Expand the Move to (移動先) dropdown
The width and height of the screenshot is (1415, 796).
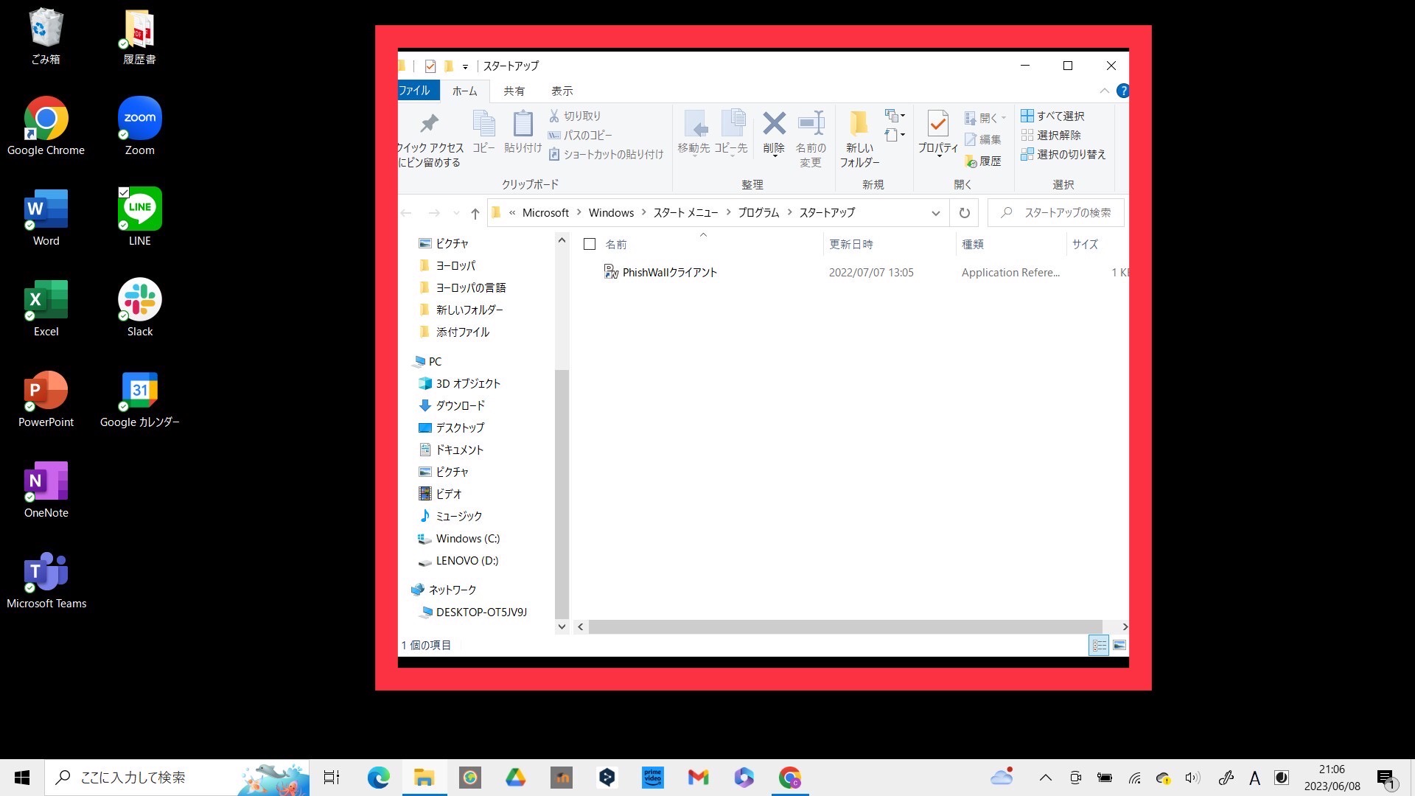coord(693,153)
